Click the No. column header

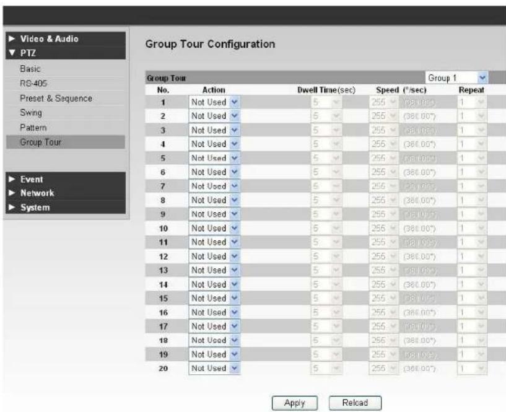pos(163,90)
